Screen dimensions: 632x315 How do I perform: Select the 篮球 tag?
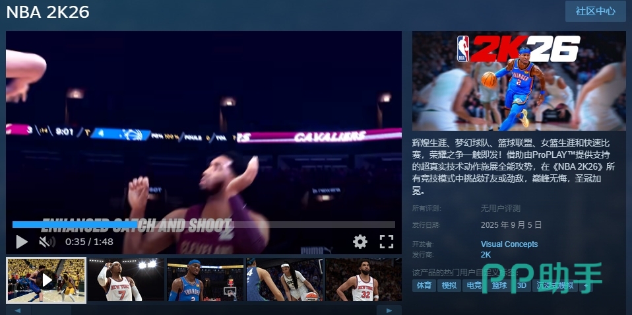pos(499,286)
